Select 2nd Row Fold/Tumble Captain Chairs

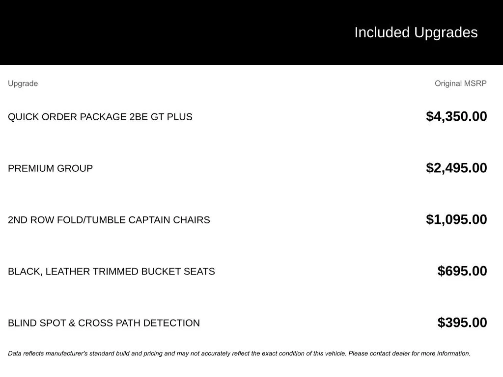(109, 220)
